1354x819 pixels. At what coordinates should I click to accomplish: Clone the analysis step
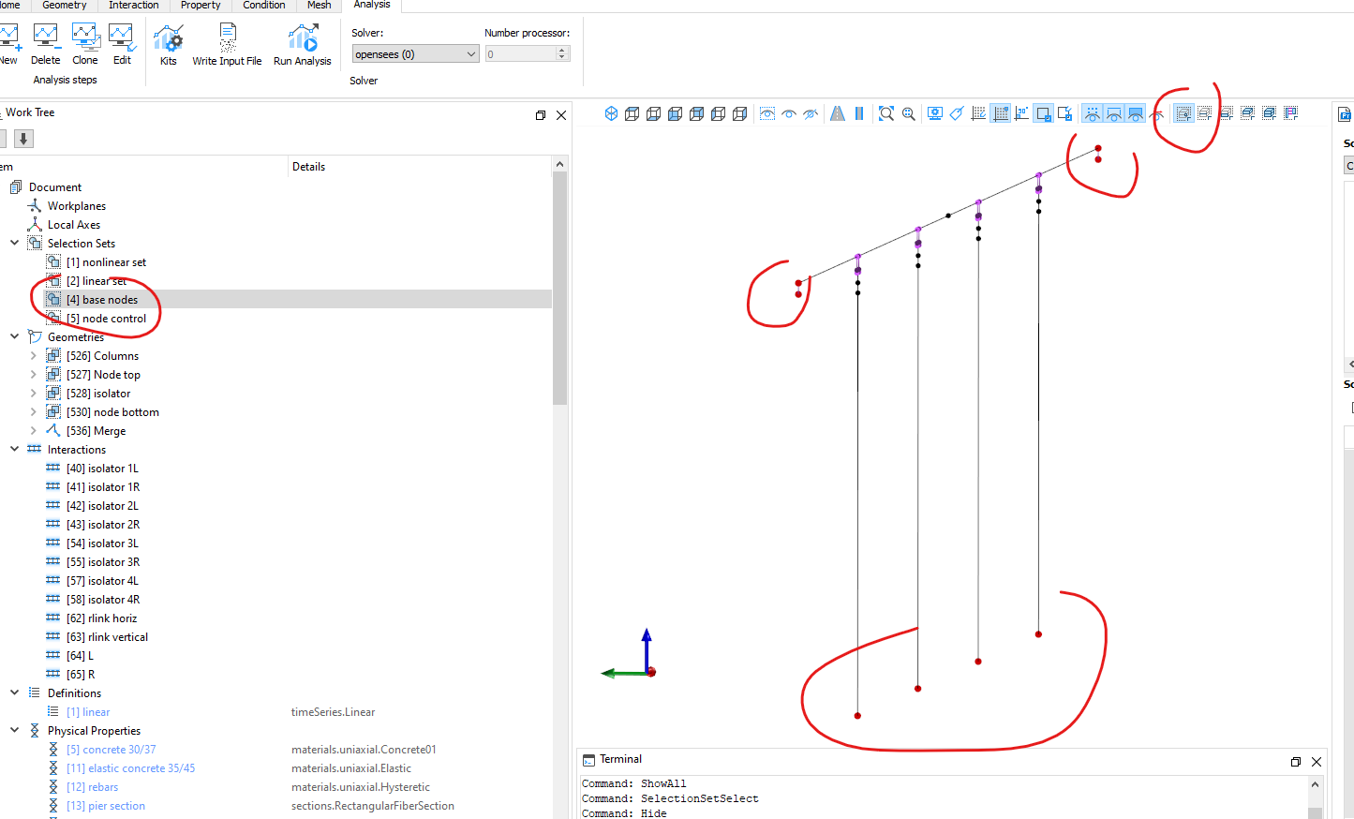pos(85,45)
